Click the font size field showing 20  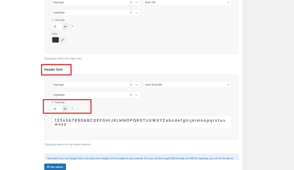57,109
